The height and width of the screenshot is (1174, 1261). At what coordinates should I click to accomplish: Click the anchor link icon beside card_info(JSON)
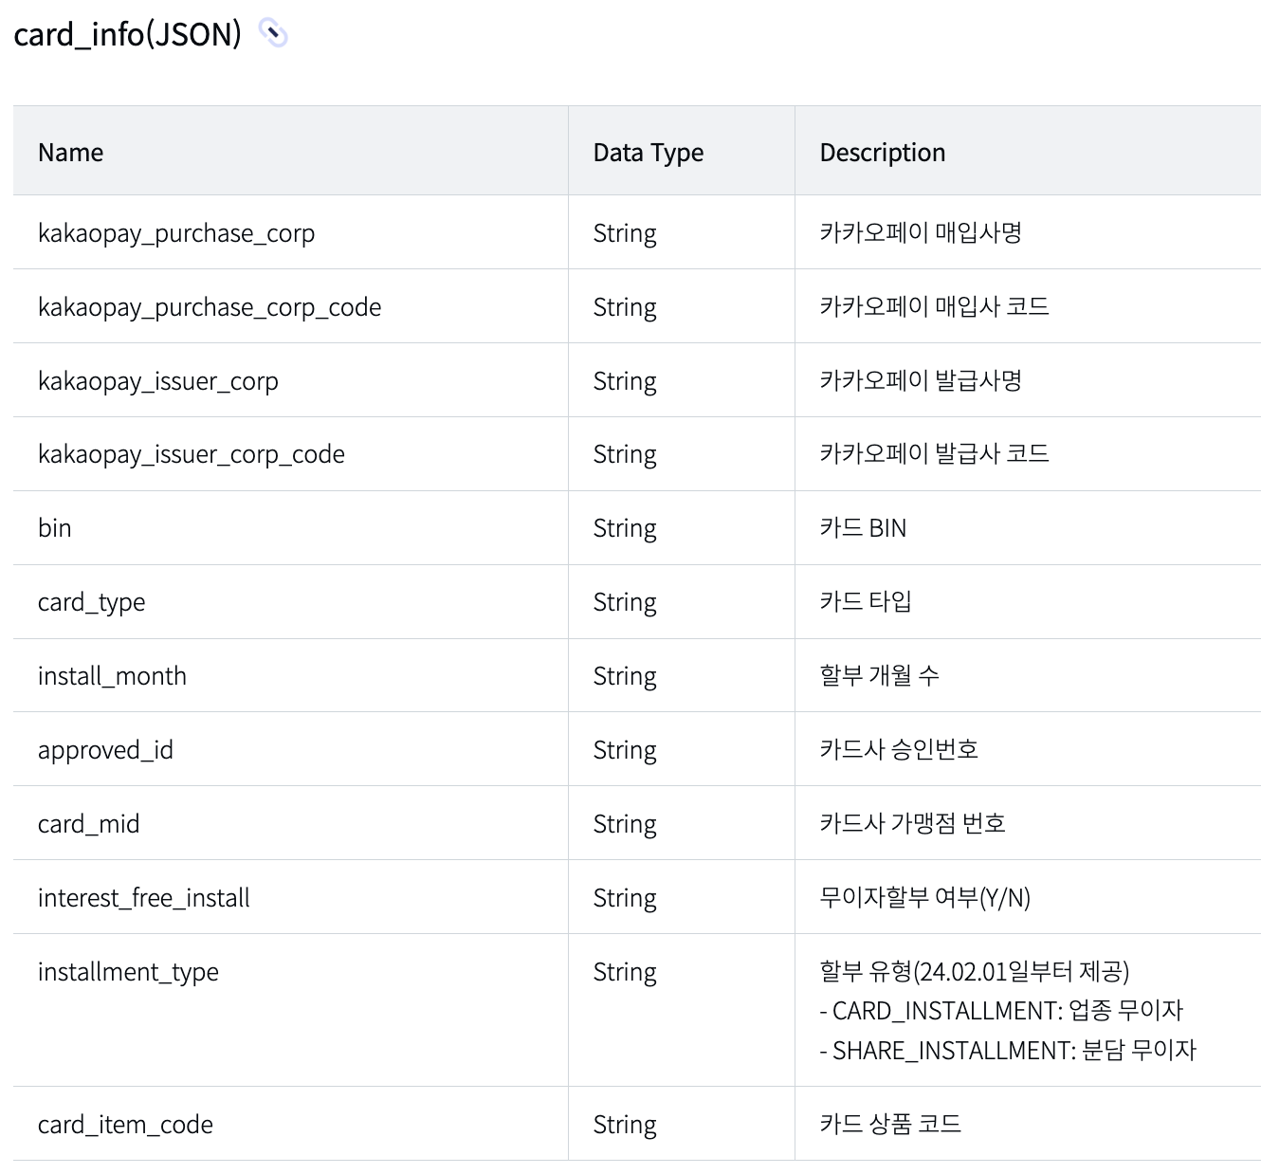pos(273,33)
